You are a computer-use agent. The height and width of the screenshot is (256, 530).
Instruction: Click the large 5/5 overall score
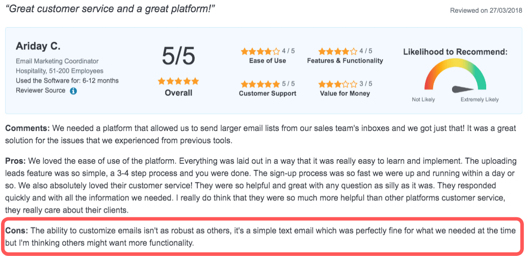(178, 56)
